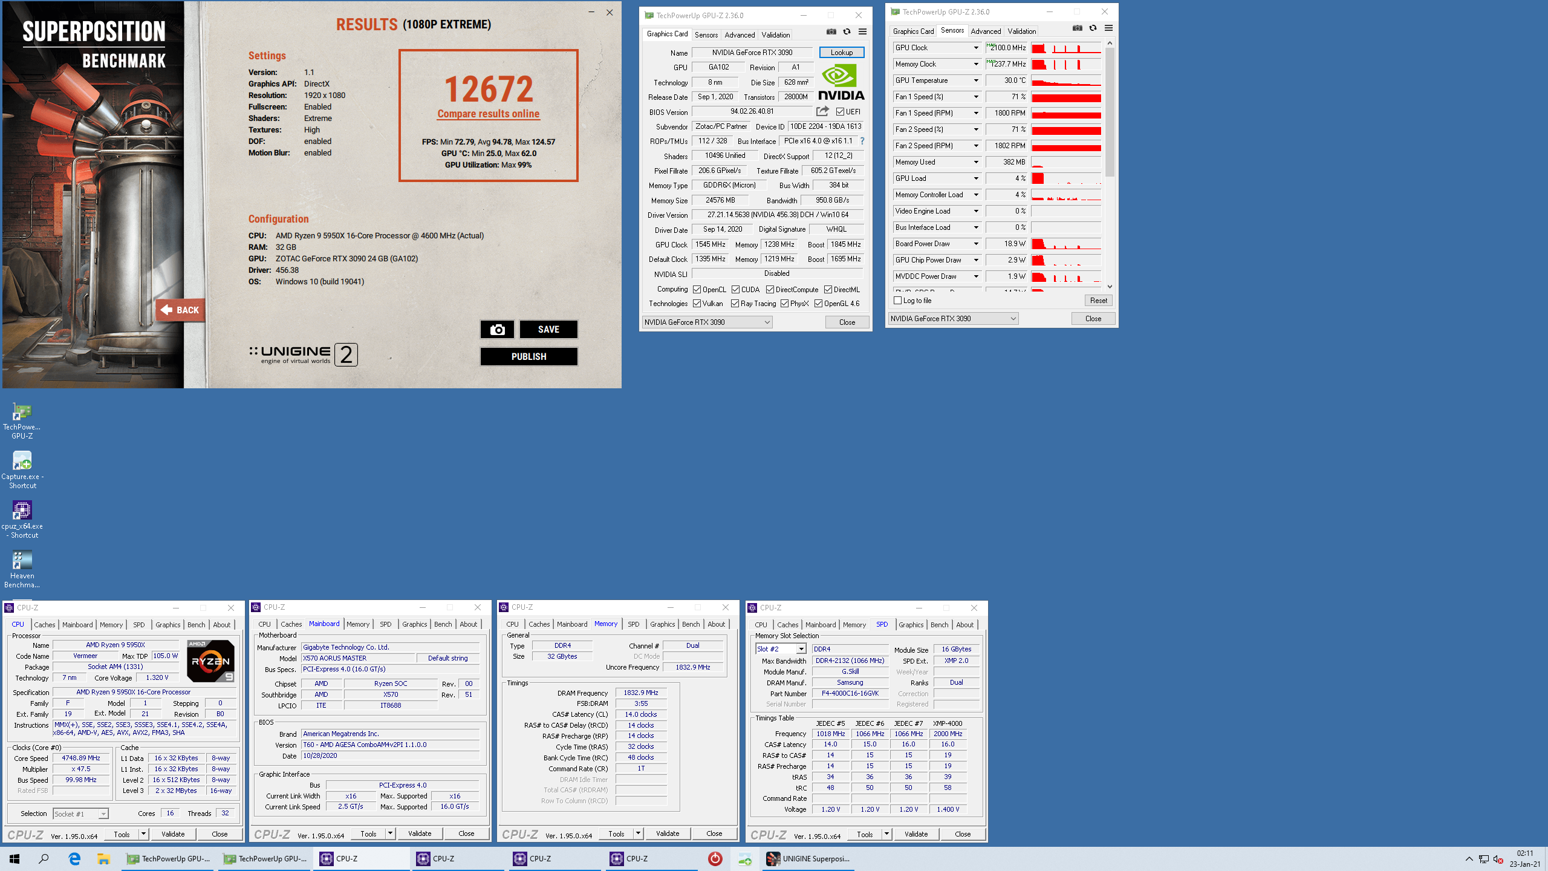Toggle the Vulkan checkbox

point(697,304)
